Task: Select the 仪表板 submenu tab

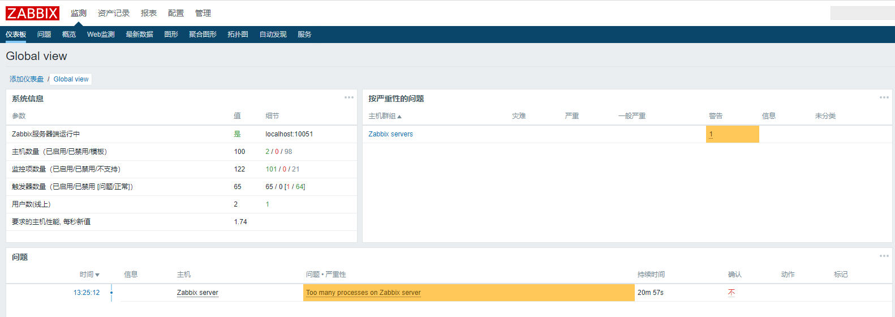Action: pyautogui.click(x=16, y=35)
